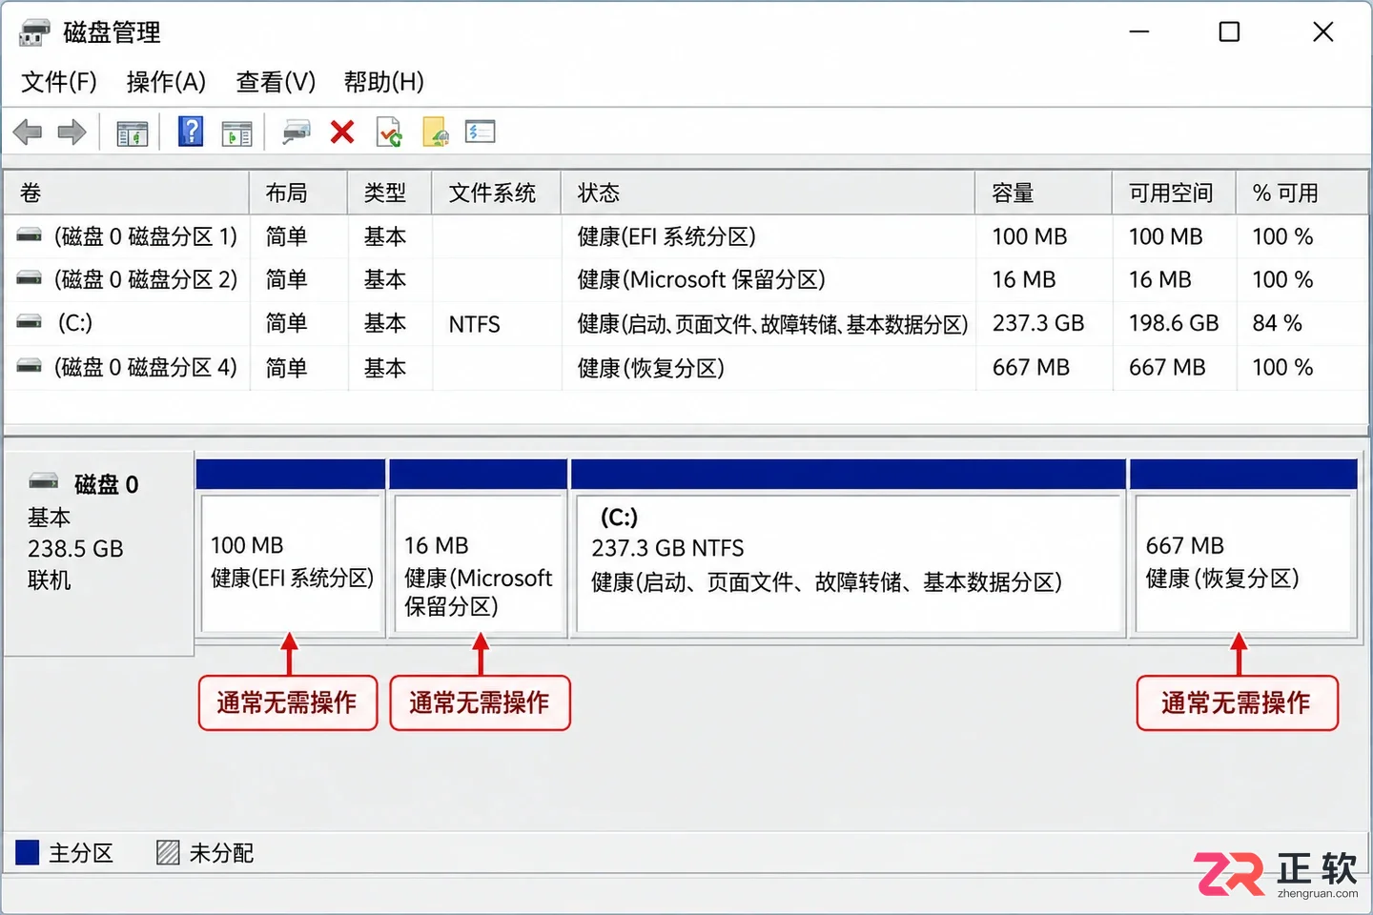Click the NTFS cell in (C:) row
Screen dimensions: 1373x915
474,324
